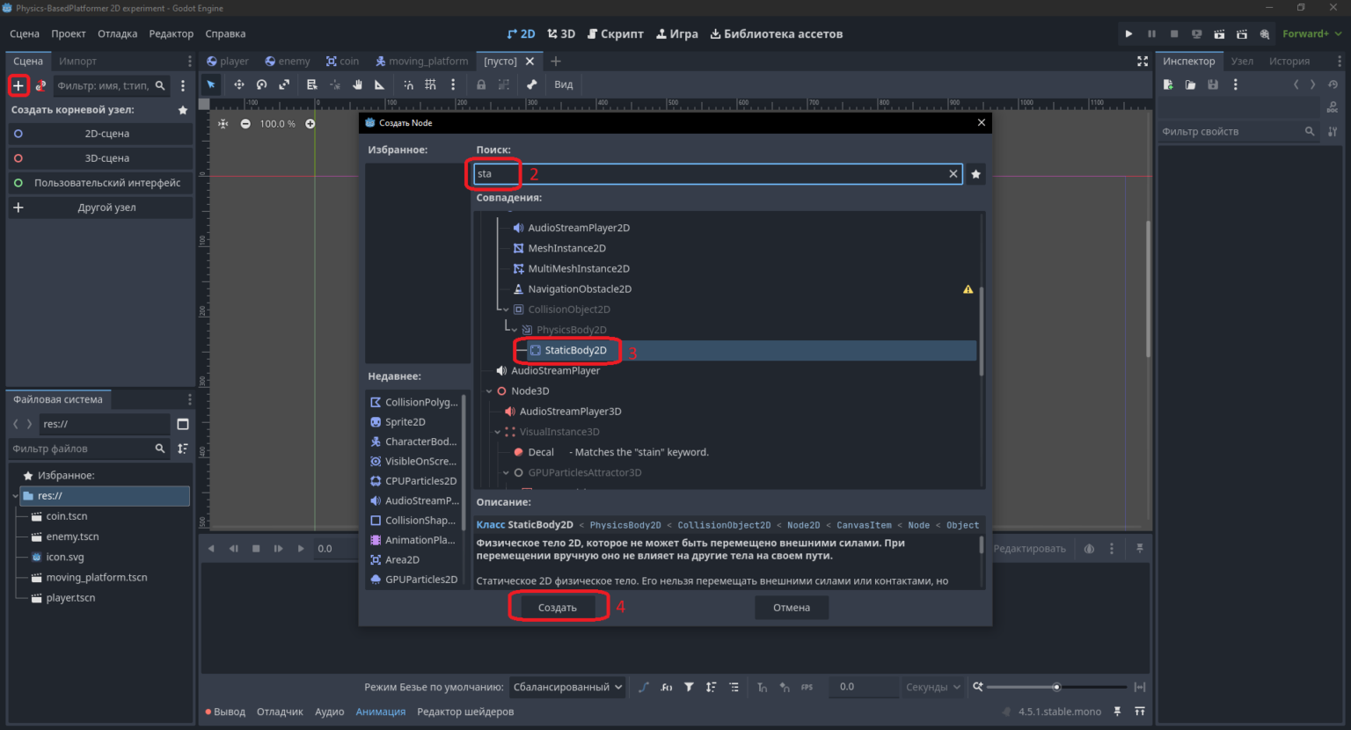The height and width of the screenshot is (730, 1351).
Task: Adjust the animation timeline zoom slider
Action: pos(1056,687)
